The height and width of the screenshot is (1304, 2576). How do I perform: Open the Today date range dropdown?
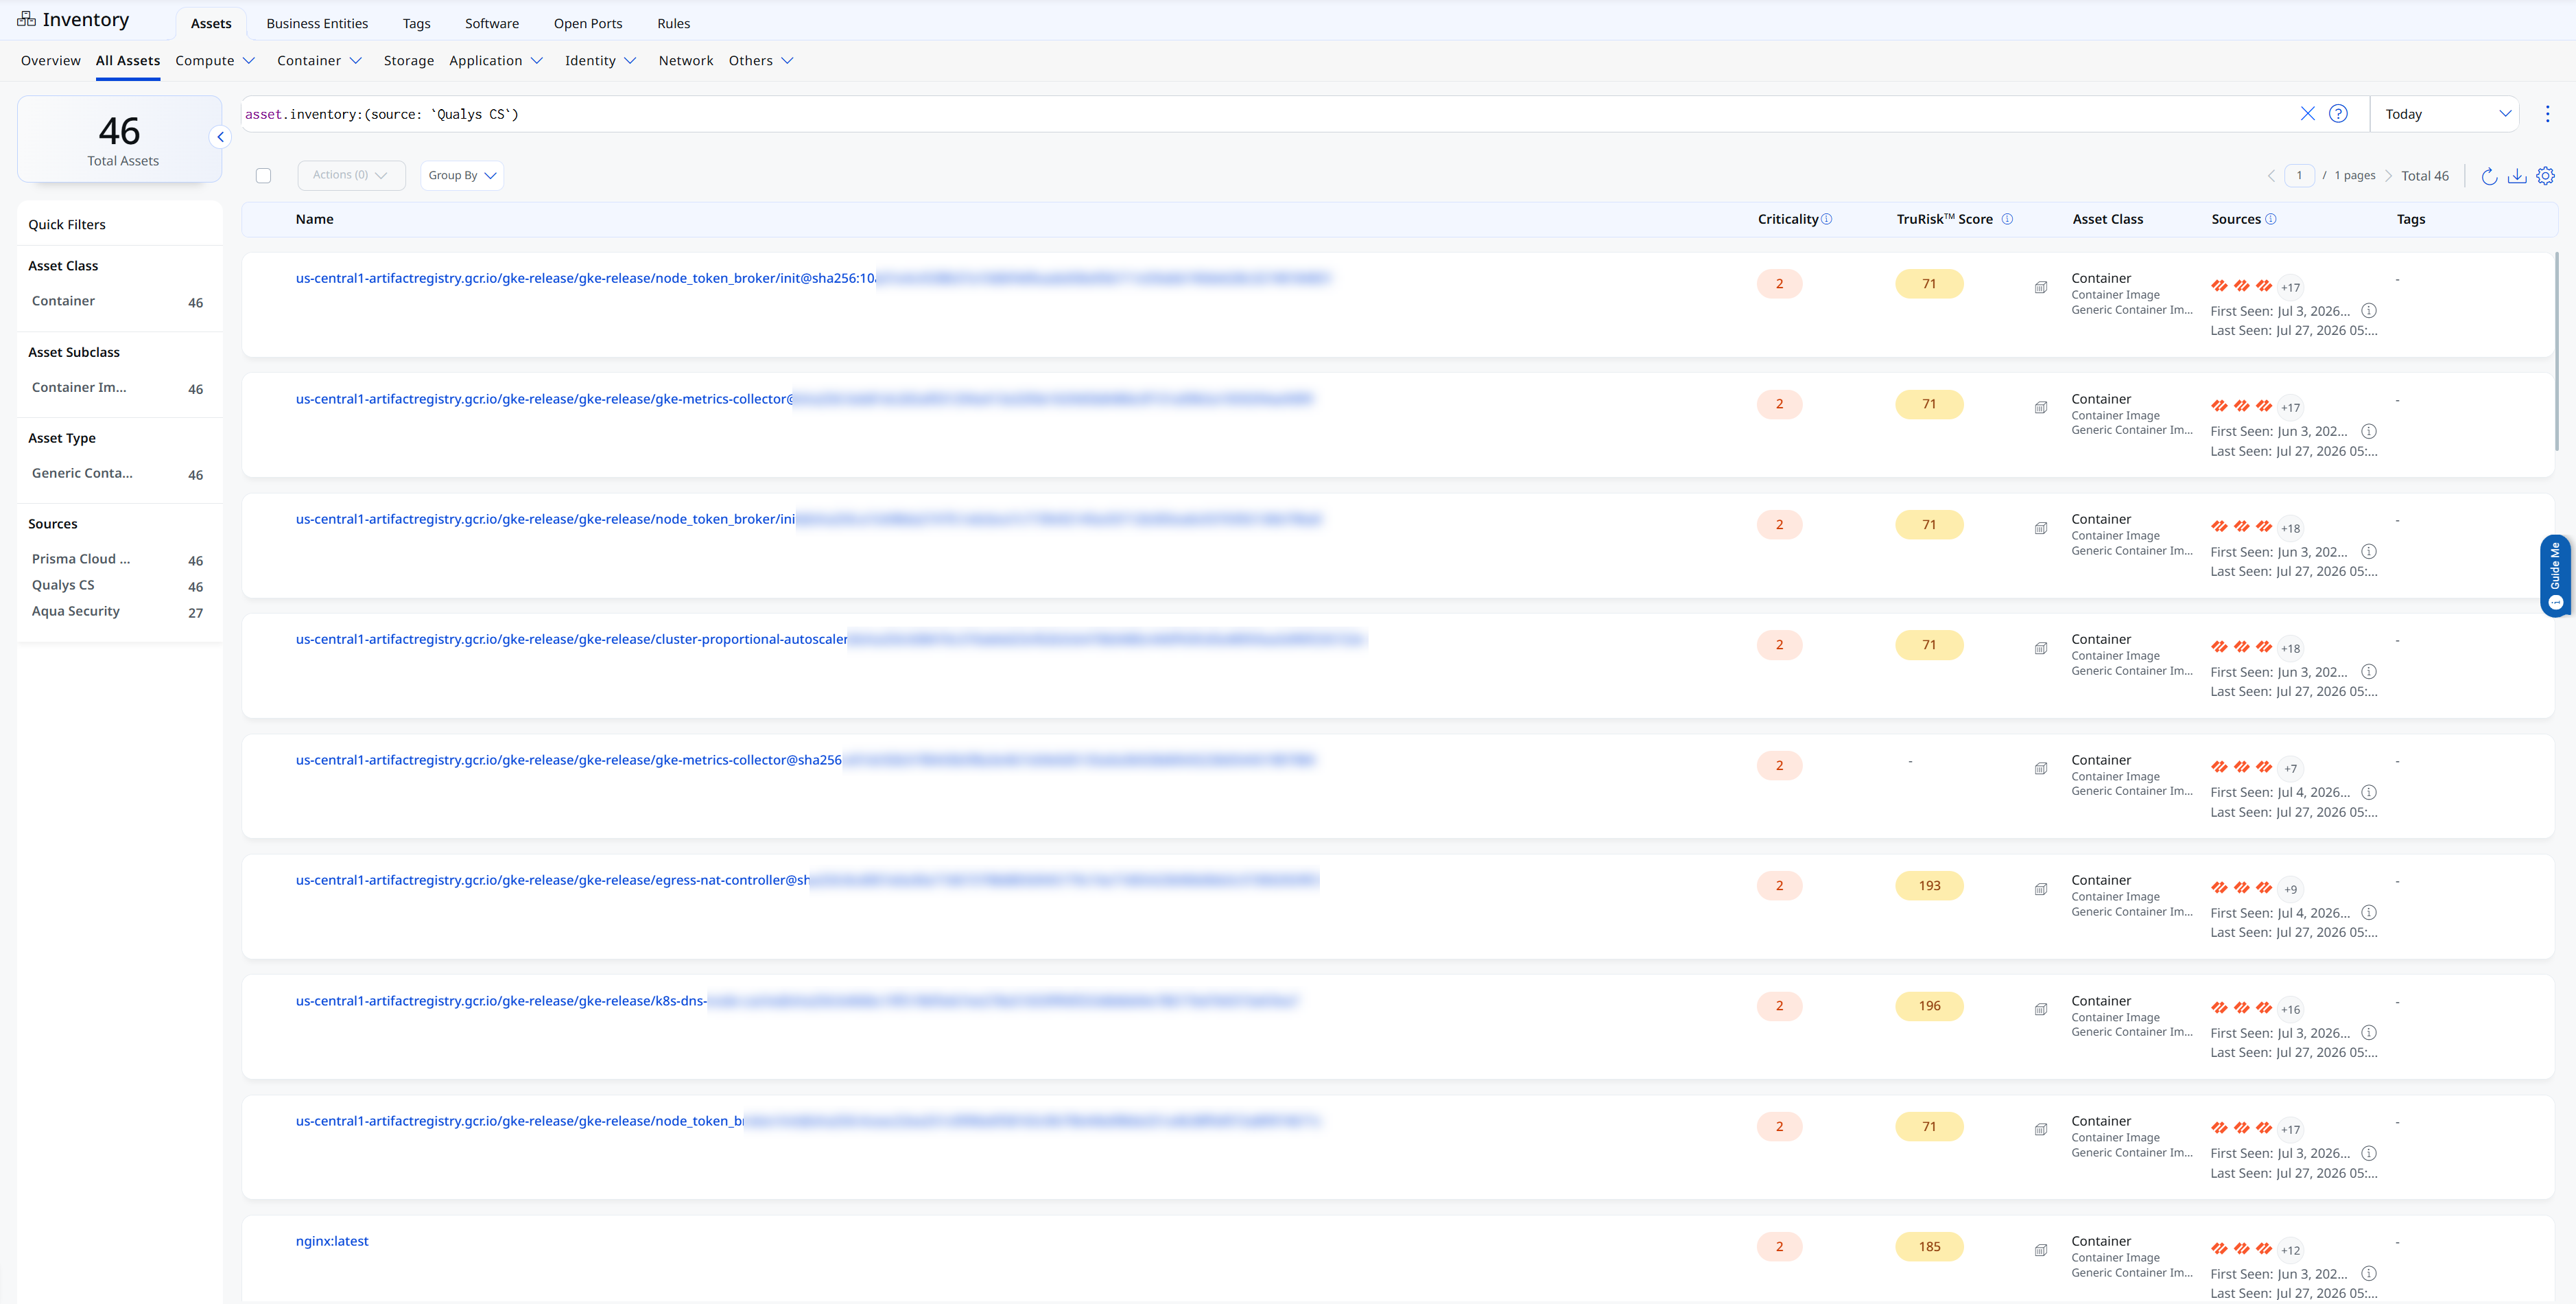[2445, 114]
